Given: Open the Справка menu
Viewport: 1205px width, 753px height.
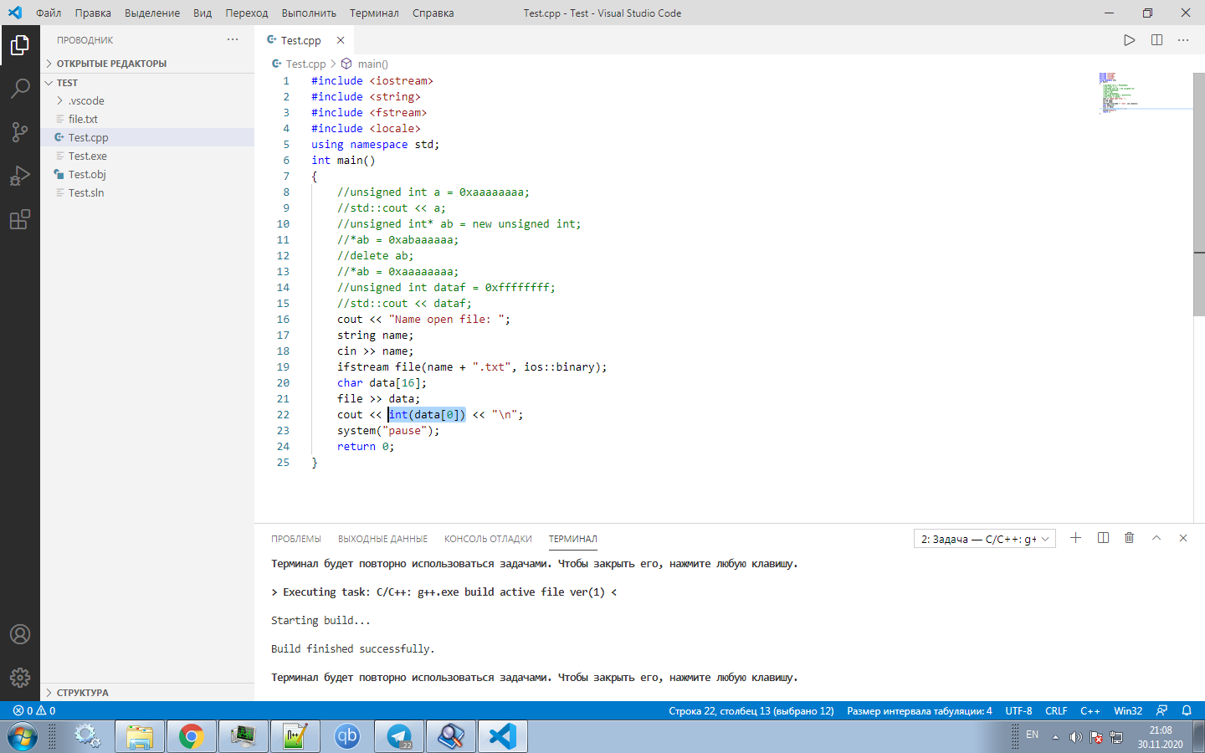Looking at the screenshot, I should coord(433,13).
